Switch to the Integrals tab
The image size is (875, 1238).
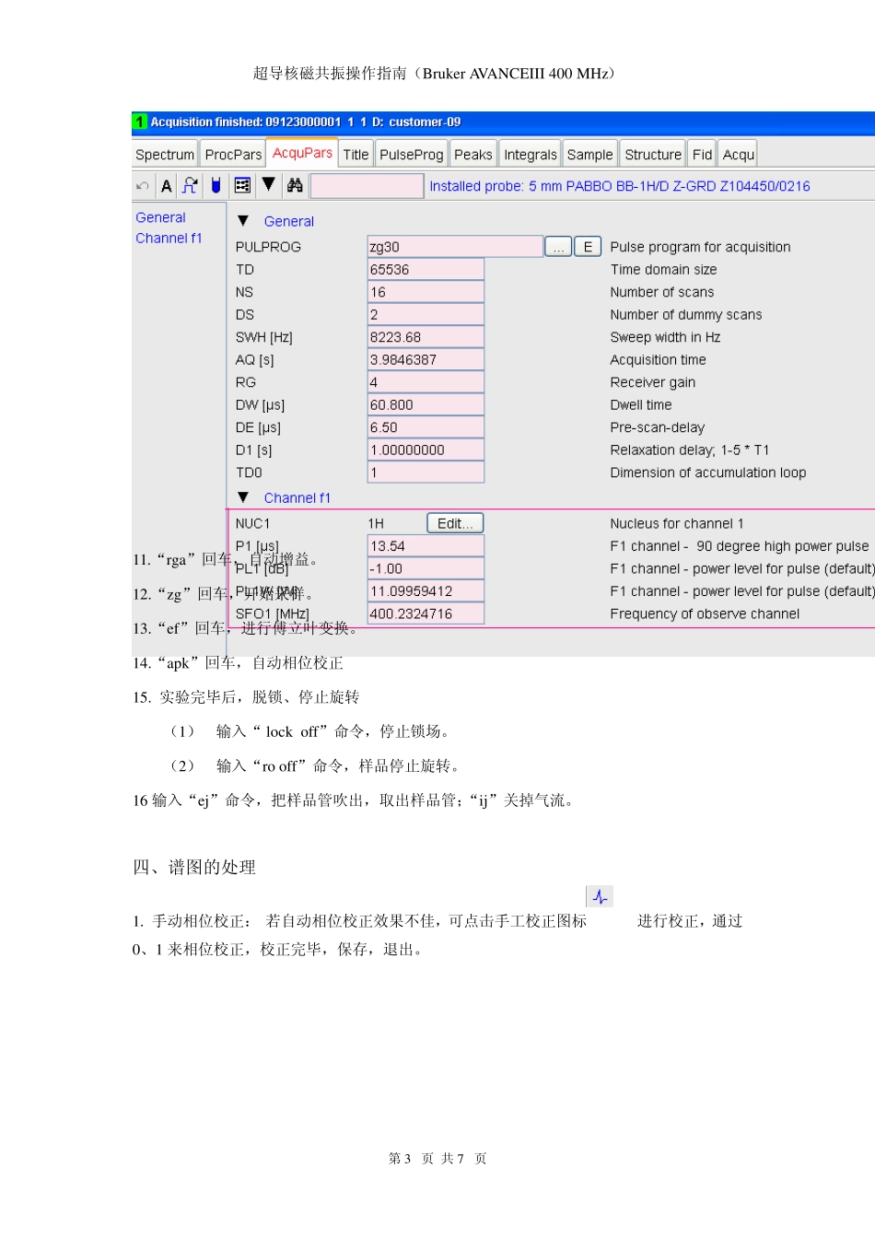click(531, 155)
